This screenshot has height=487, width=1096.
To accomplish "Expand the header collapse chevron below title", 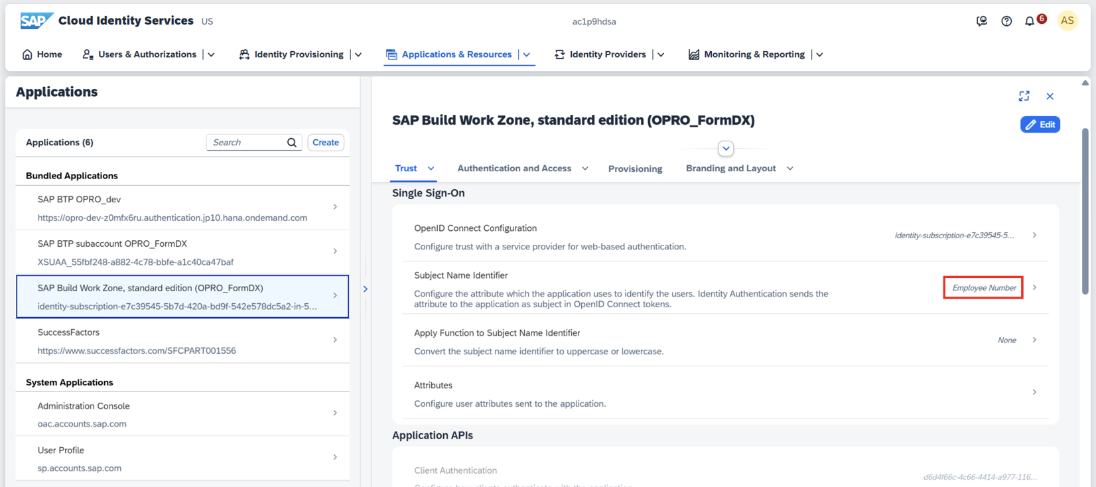I will coord(726,149).
